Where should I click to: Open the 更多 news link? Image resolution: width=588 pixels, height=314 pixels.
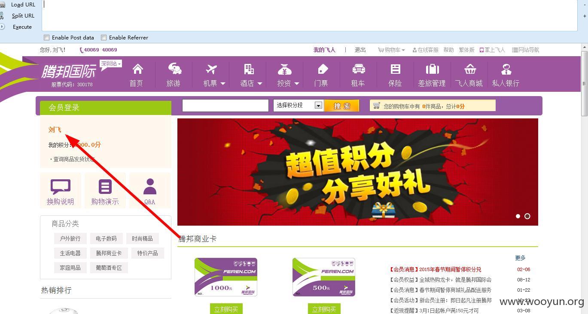coord(520,258)
